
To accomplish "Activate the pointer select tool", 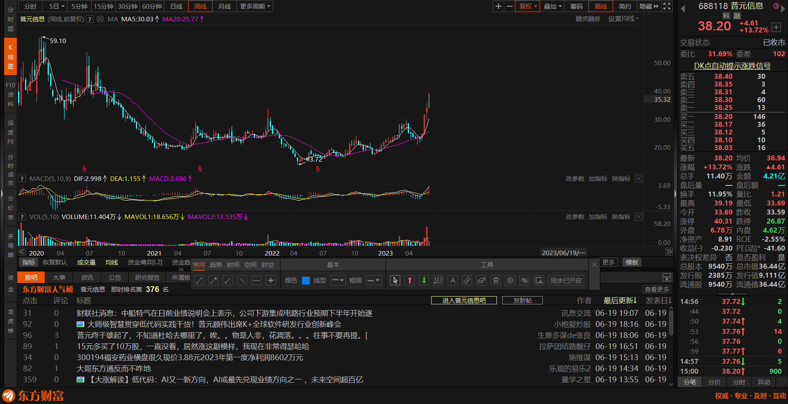I will [395, 281].
